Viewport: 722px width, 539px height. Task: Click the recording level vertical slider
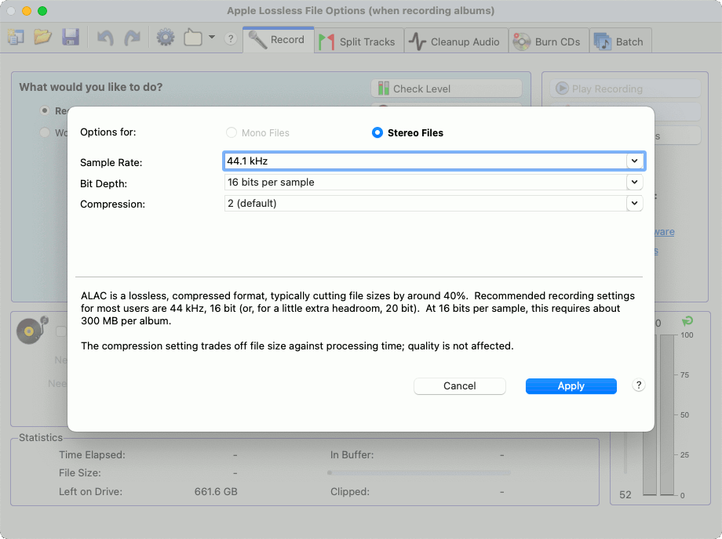(625, 453)
